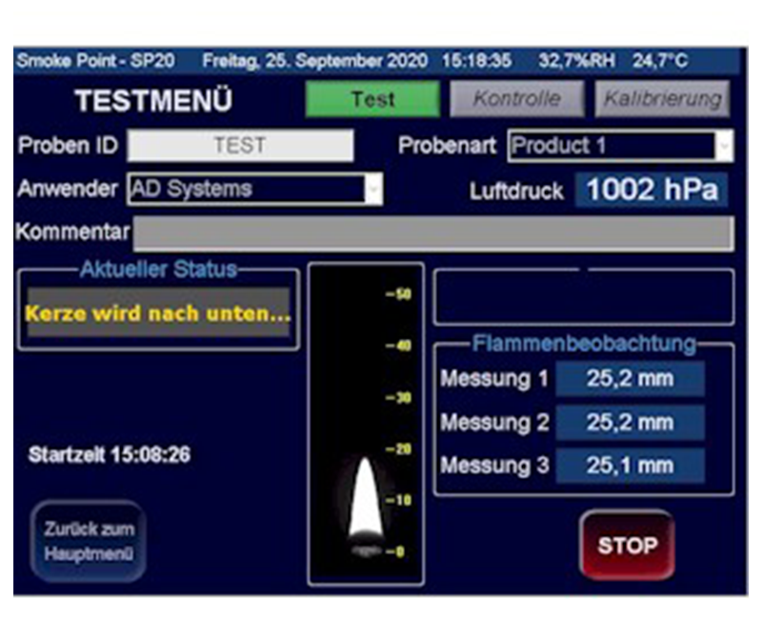Click the Kommentar text field

(433, 233)
